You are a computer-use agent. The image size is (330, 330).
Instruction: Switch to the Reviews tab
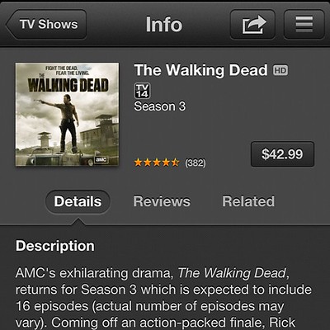pos(162,201)
